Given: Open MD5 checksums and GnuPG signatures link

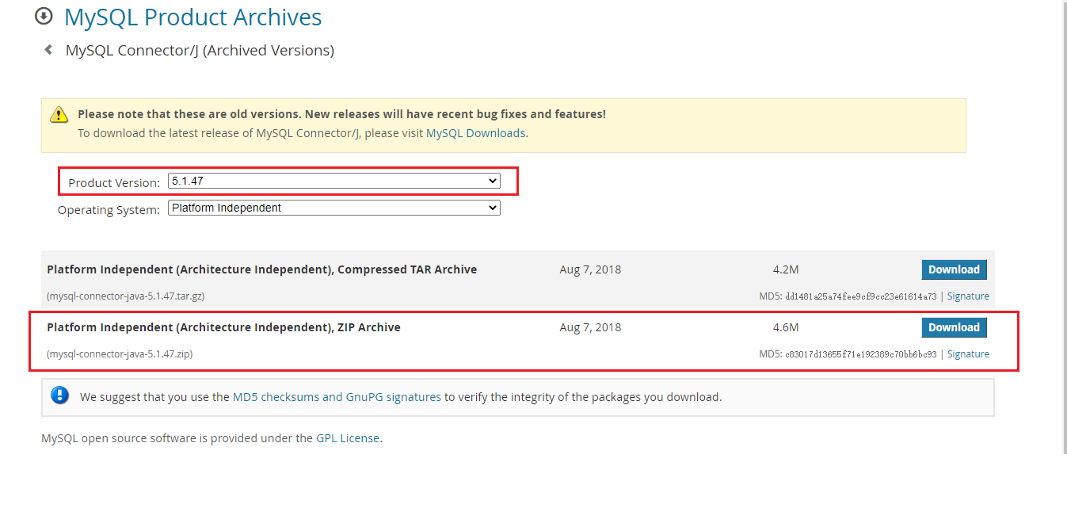Looking at the screenshot, I should [337, 397].
